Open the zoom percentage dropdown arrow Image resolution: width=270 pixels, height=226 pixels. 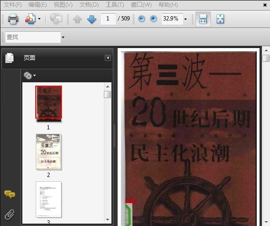[x=185, y=19]
